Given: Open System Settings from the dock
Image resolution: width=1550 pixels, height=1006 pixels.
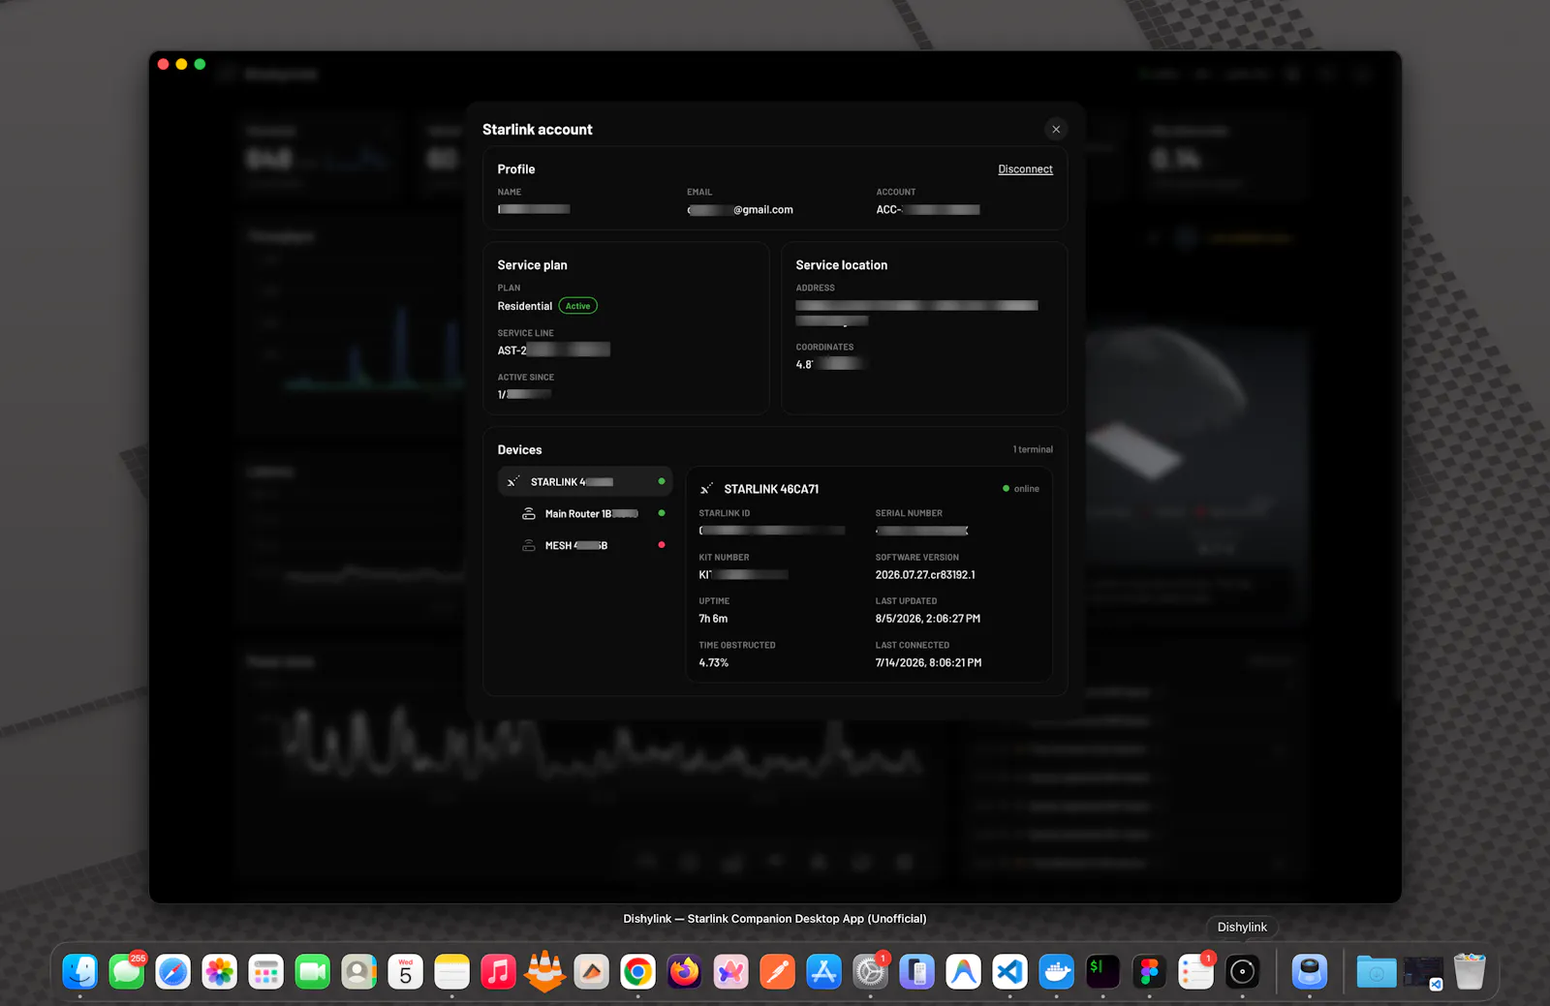Looking at the screenshot, I should (x=870, y=971).
